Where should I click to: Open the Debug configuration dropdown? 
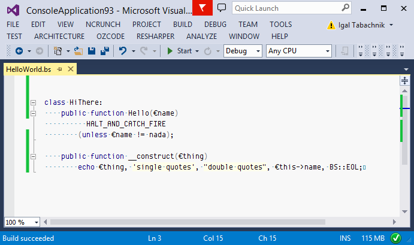point(243,51)
